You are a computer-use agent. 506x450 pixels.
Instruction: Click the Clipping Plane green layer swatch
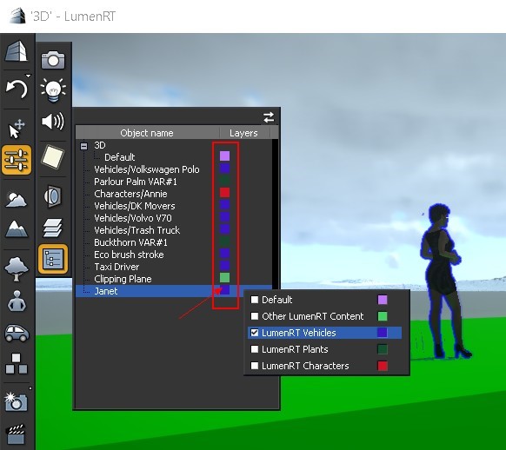[224, 277]
